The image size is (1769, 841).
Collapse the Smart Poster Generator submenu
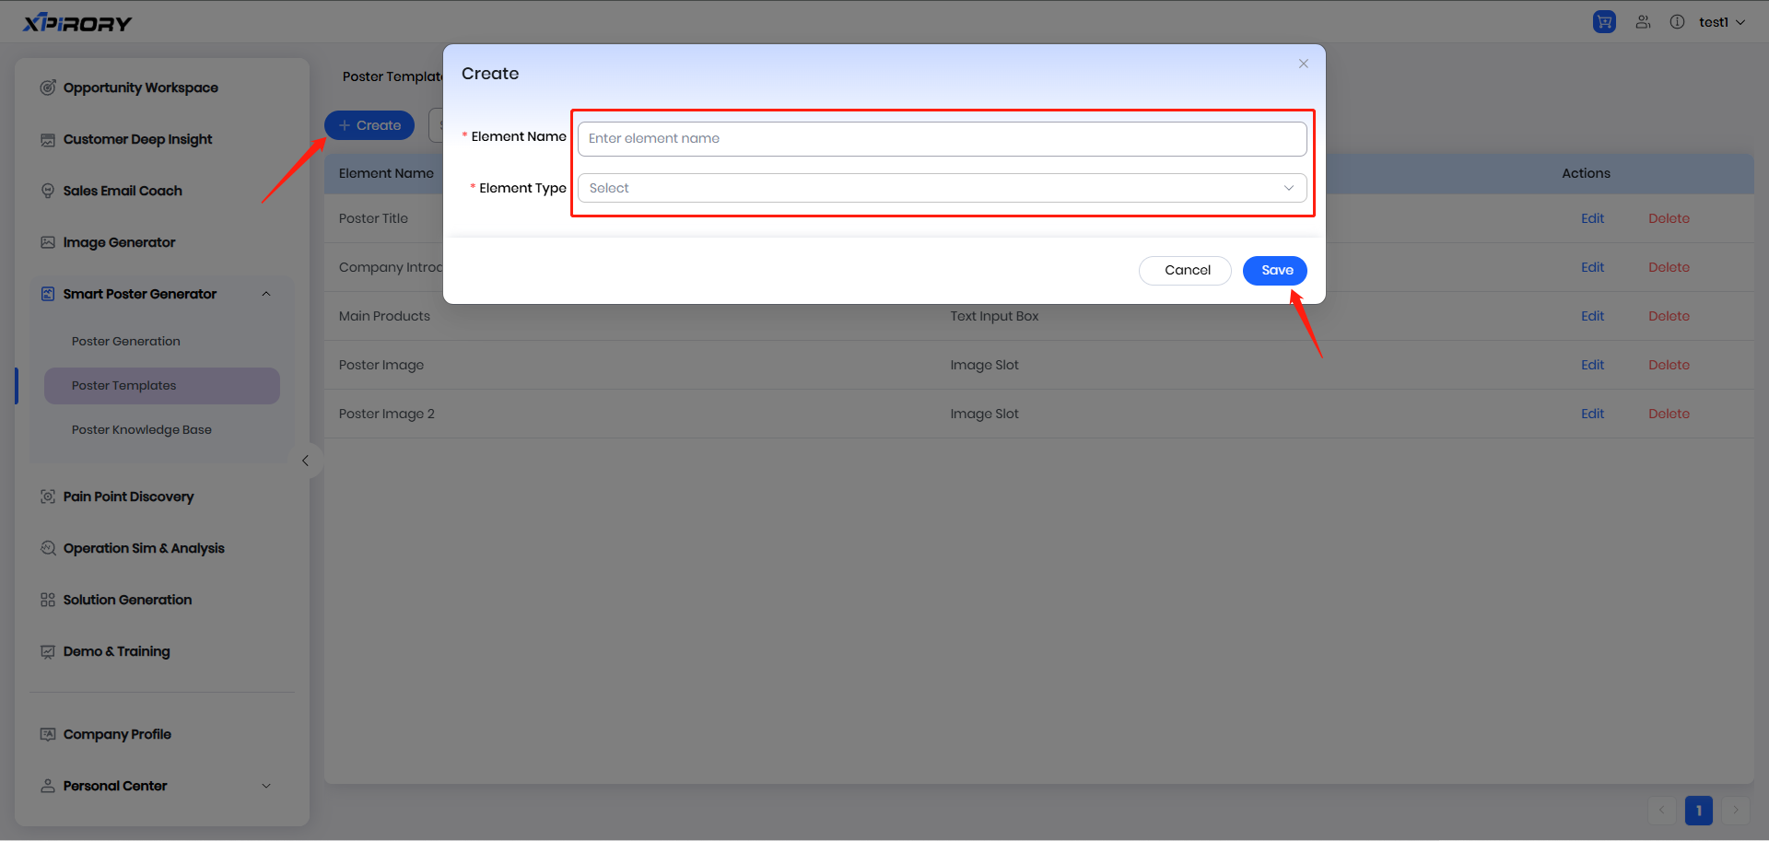pos(266,294)
